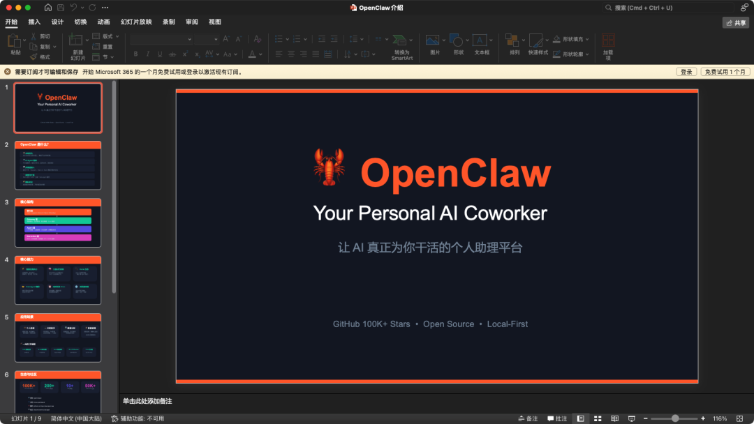The width and height of the screenshot is (754, 424).
Task: Click the Sign in (登录) button
Action: pos(686,72)
